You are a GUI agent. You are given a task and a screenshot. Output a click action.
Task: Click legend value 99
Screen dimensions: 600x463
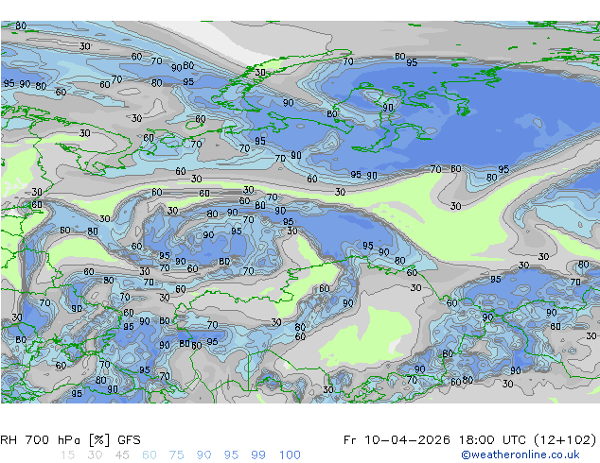click(x=258, y=455)
